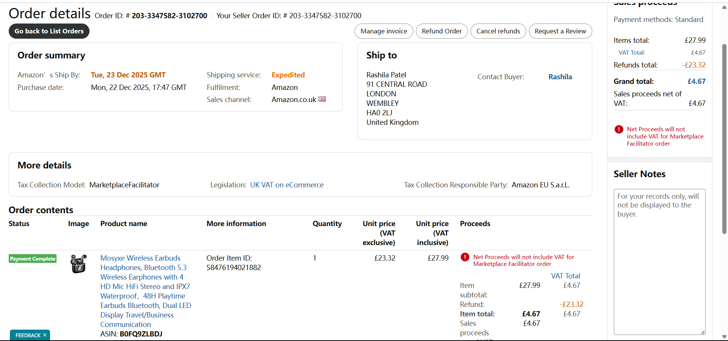Open the UK VAT on eCommerce legislation link
Screen dimensions: 728x341
click(x=287, y=185)
